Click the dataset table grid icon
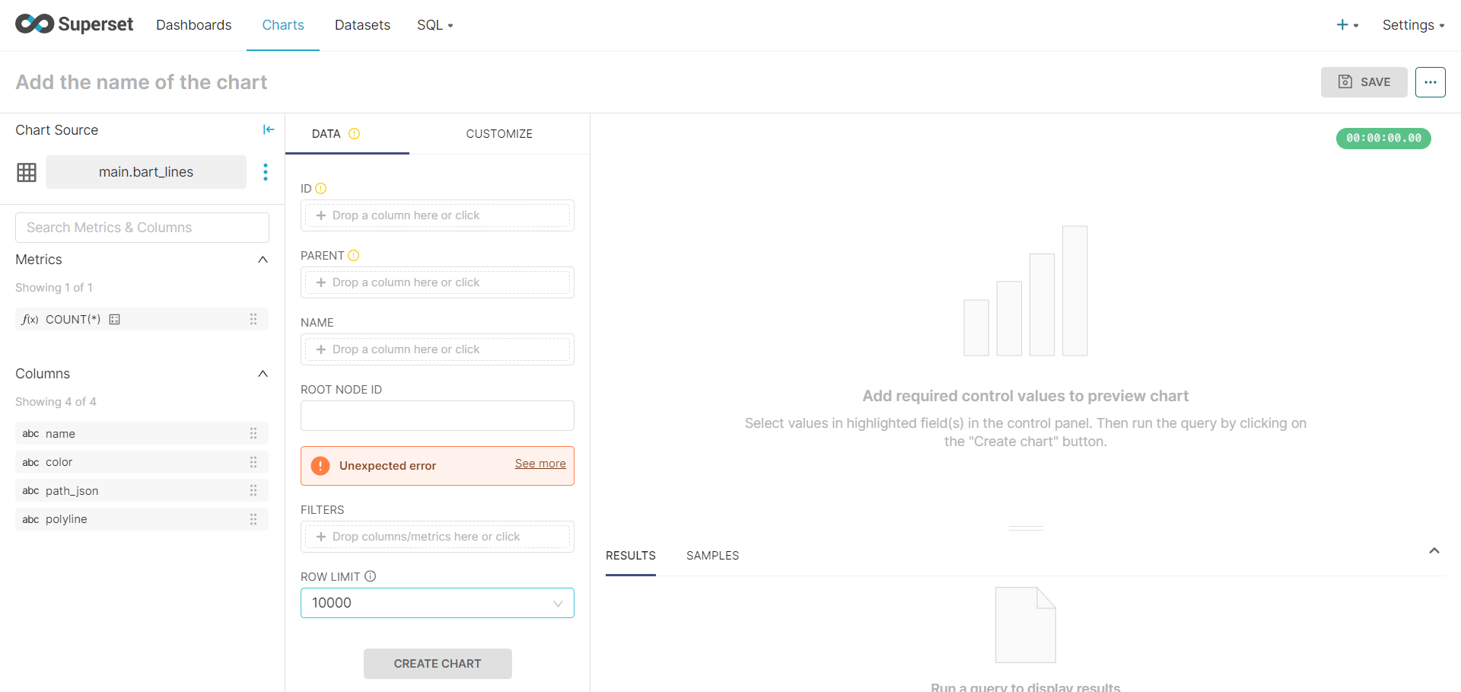This screenshot has width=1461, height=692. click(27, 173)
